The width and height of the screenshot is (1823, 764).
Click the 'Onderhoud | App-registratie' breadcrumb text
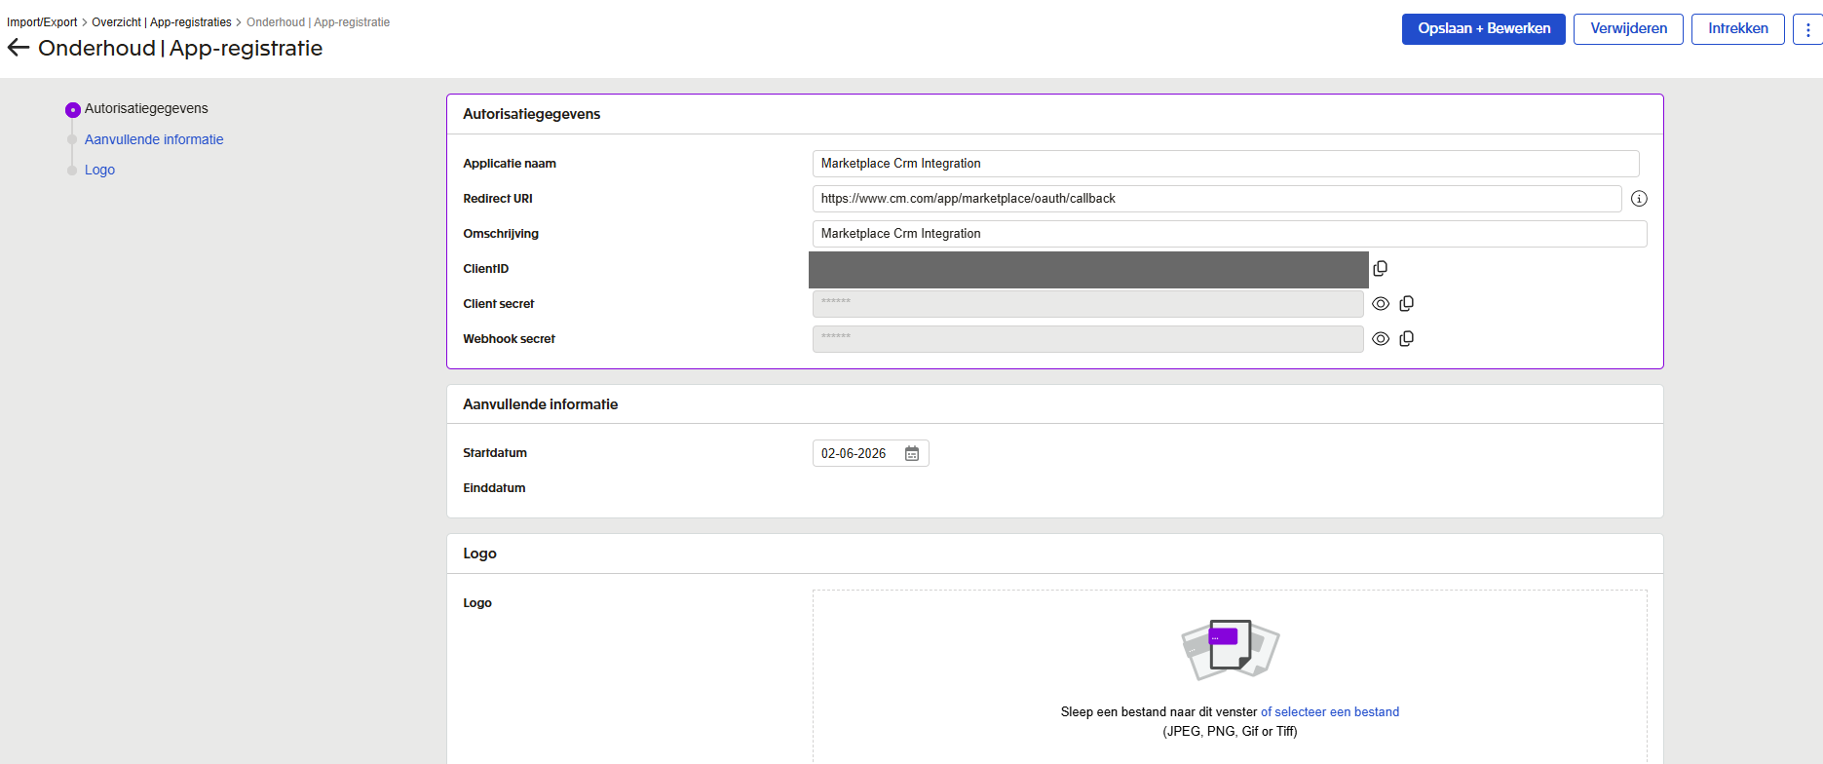point(318,22)
